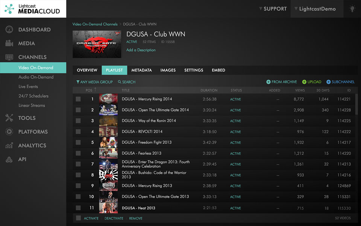Sort by the Duration column header

[x=209, y=90]
